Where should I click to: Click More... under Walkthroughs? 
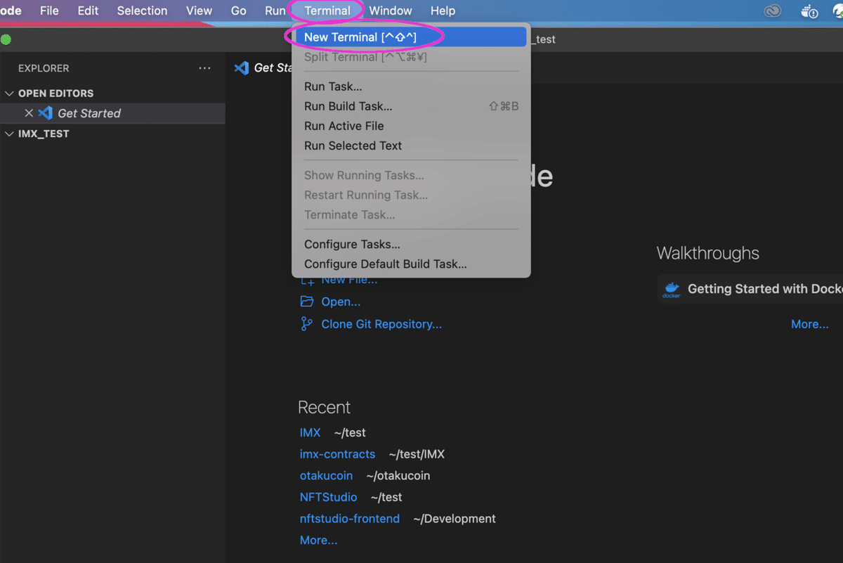pos(810,324)
